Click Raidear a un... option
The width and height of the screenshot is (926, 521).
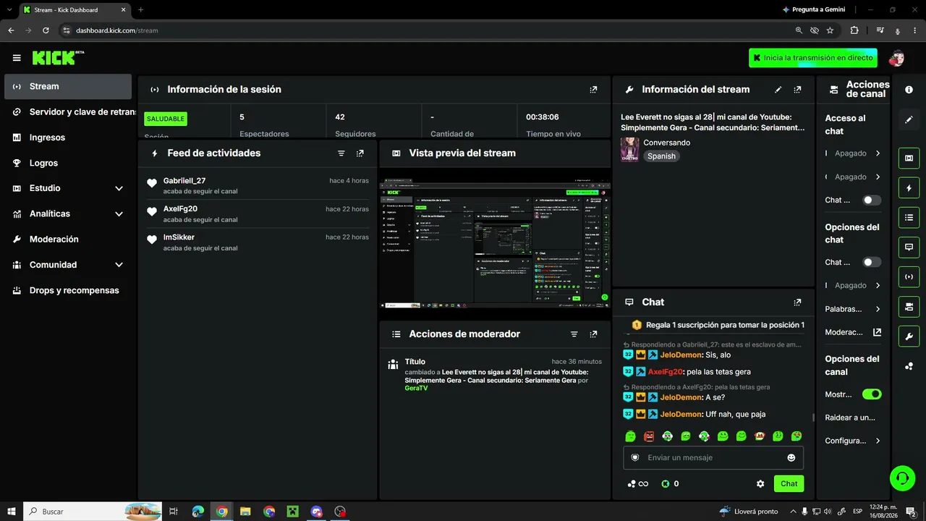pyautogui.click(x=851, y=418)
